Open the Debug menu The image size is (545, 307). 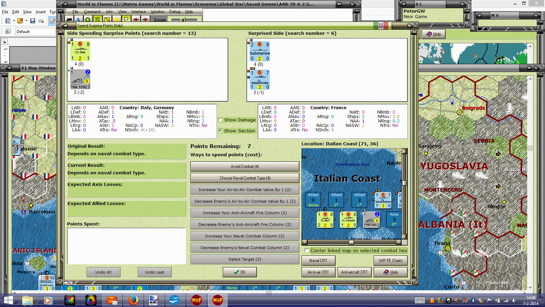click(175, 12)
